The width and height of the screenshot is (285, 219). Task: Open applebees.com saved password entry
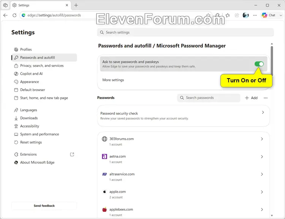pyautogui.click(x=184, y=211)
